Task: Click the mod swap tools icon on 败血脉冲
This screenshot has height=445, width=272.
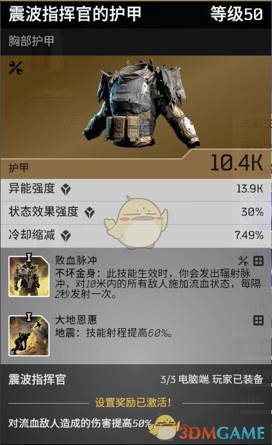Action: click(x=243, y=261)
